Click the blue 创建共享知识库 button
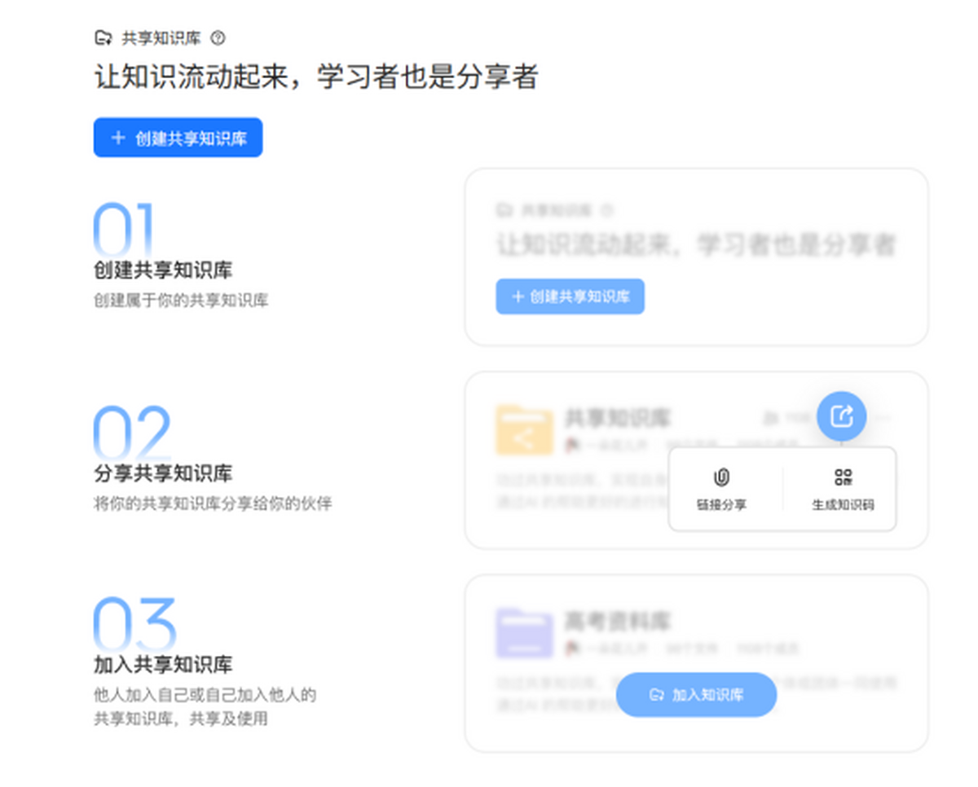The width and height of the screenshot is (978, 787). coord(178,138)
